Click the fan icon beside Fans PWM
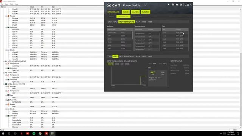 [x=8, y=100]
